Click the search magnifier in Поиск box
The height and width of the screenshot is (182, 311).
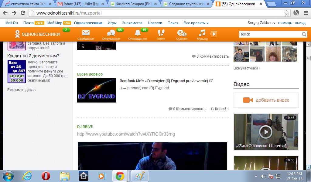[x=304, y=34]
